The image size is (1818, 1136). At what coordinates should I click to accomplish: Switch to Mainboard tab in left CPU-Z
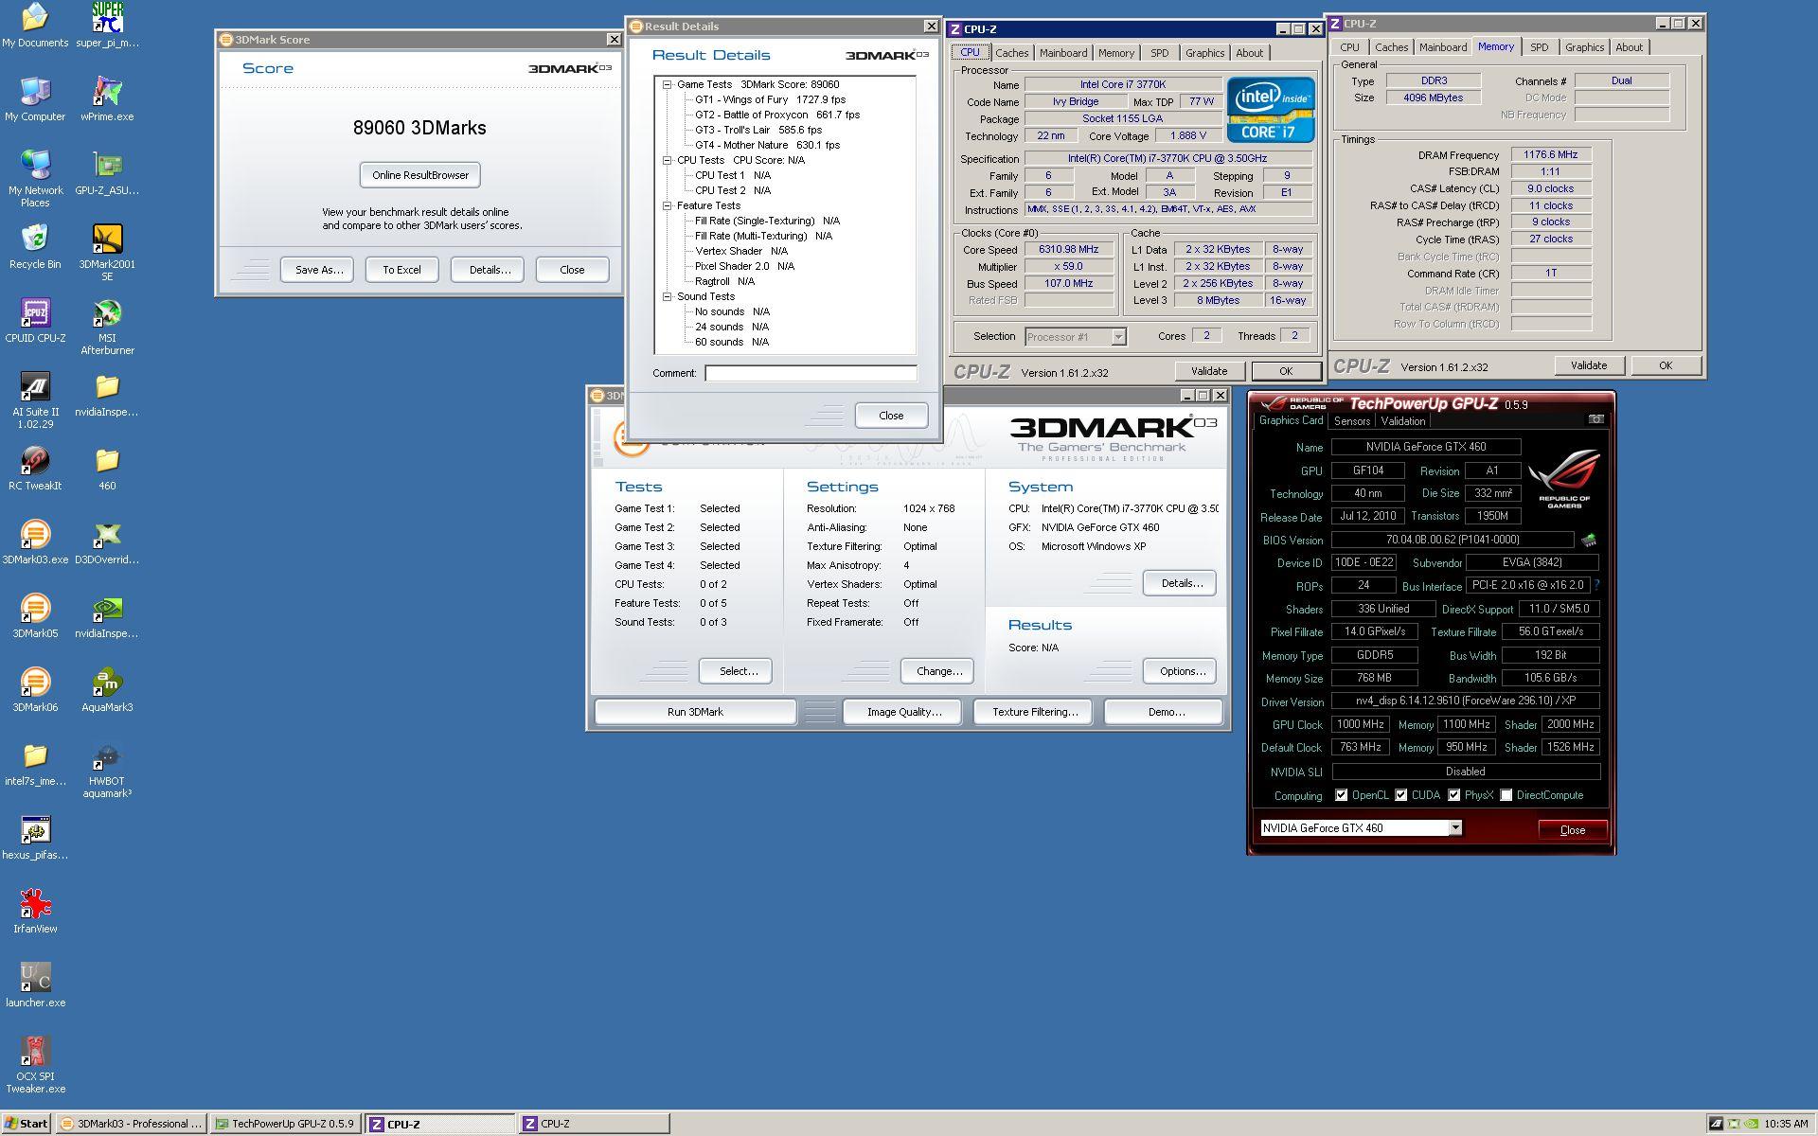tap(1062, 53)
